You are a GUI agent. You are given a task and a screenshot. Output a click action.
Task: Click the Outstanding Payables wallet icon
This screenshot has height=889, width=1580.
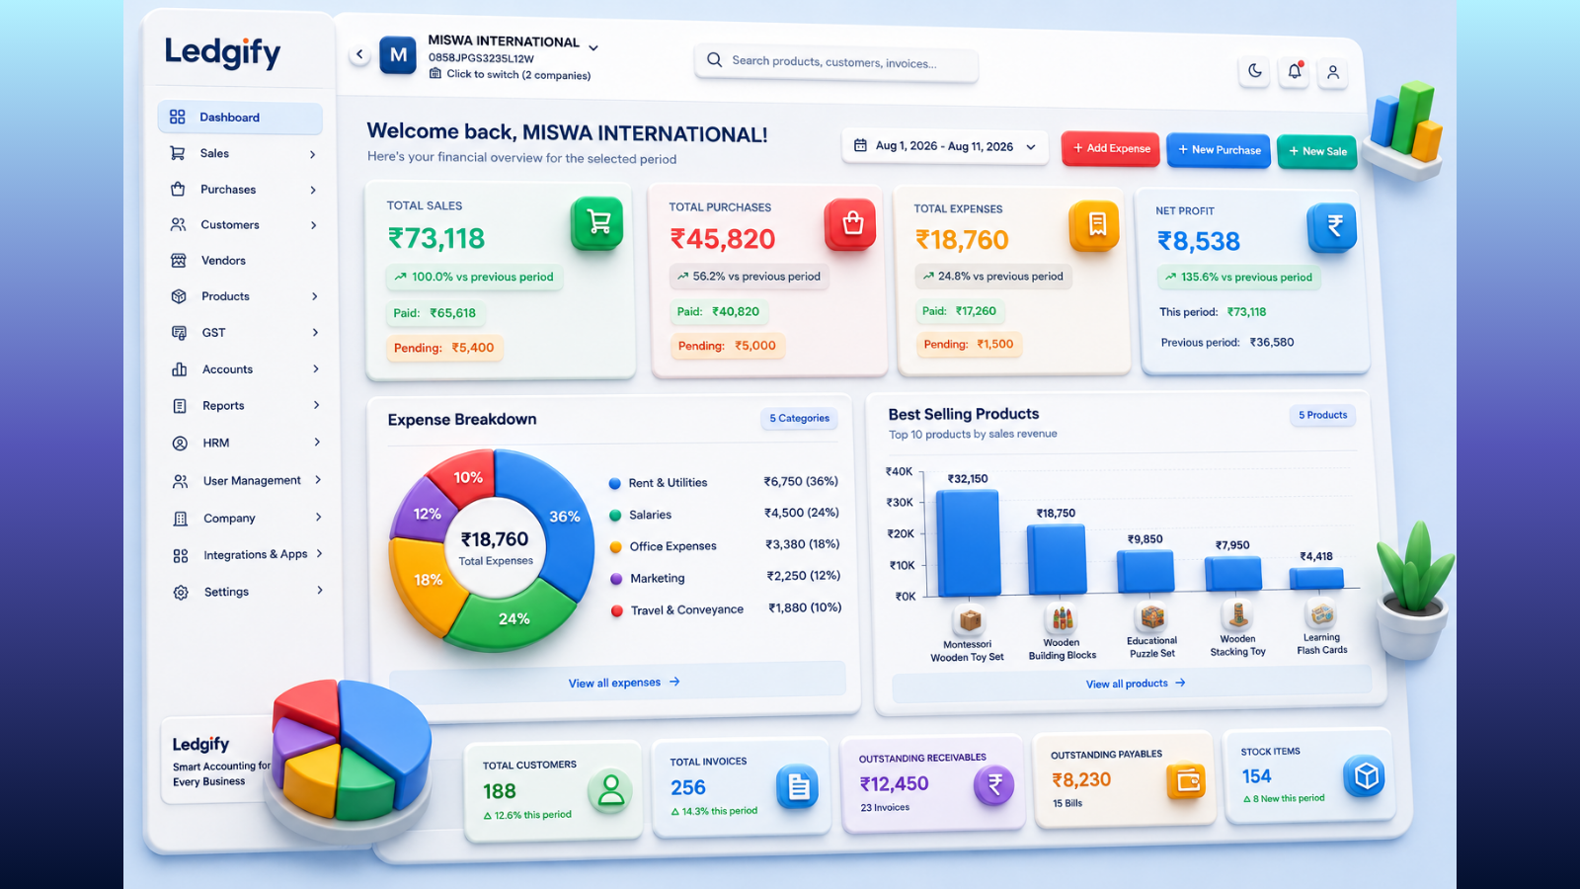1187,782
